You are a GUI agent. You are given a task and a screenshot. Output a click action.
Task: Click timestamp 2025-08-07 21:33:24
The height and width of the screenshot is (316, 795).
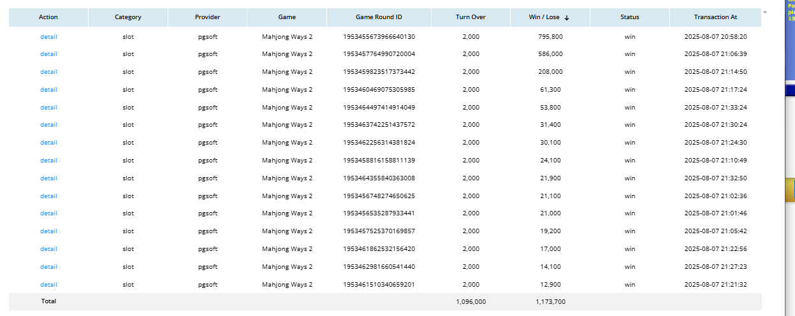pyautogui.click(x=715, y=108)
